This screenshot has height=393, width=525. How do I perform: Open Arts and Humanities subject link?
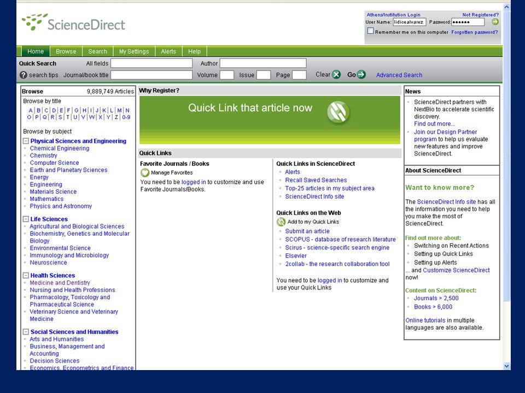[x=56, y=339]
